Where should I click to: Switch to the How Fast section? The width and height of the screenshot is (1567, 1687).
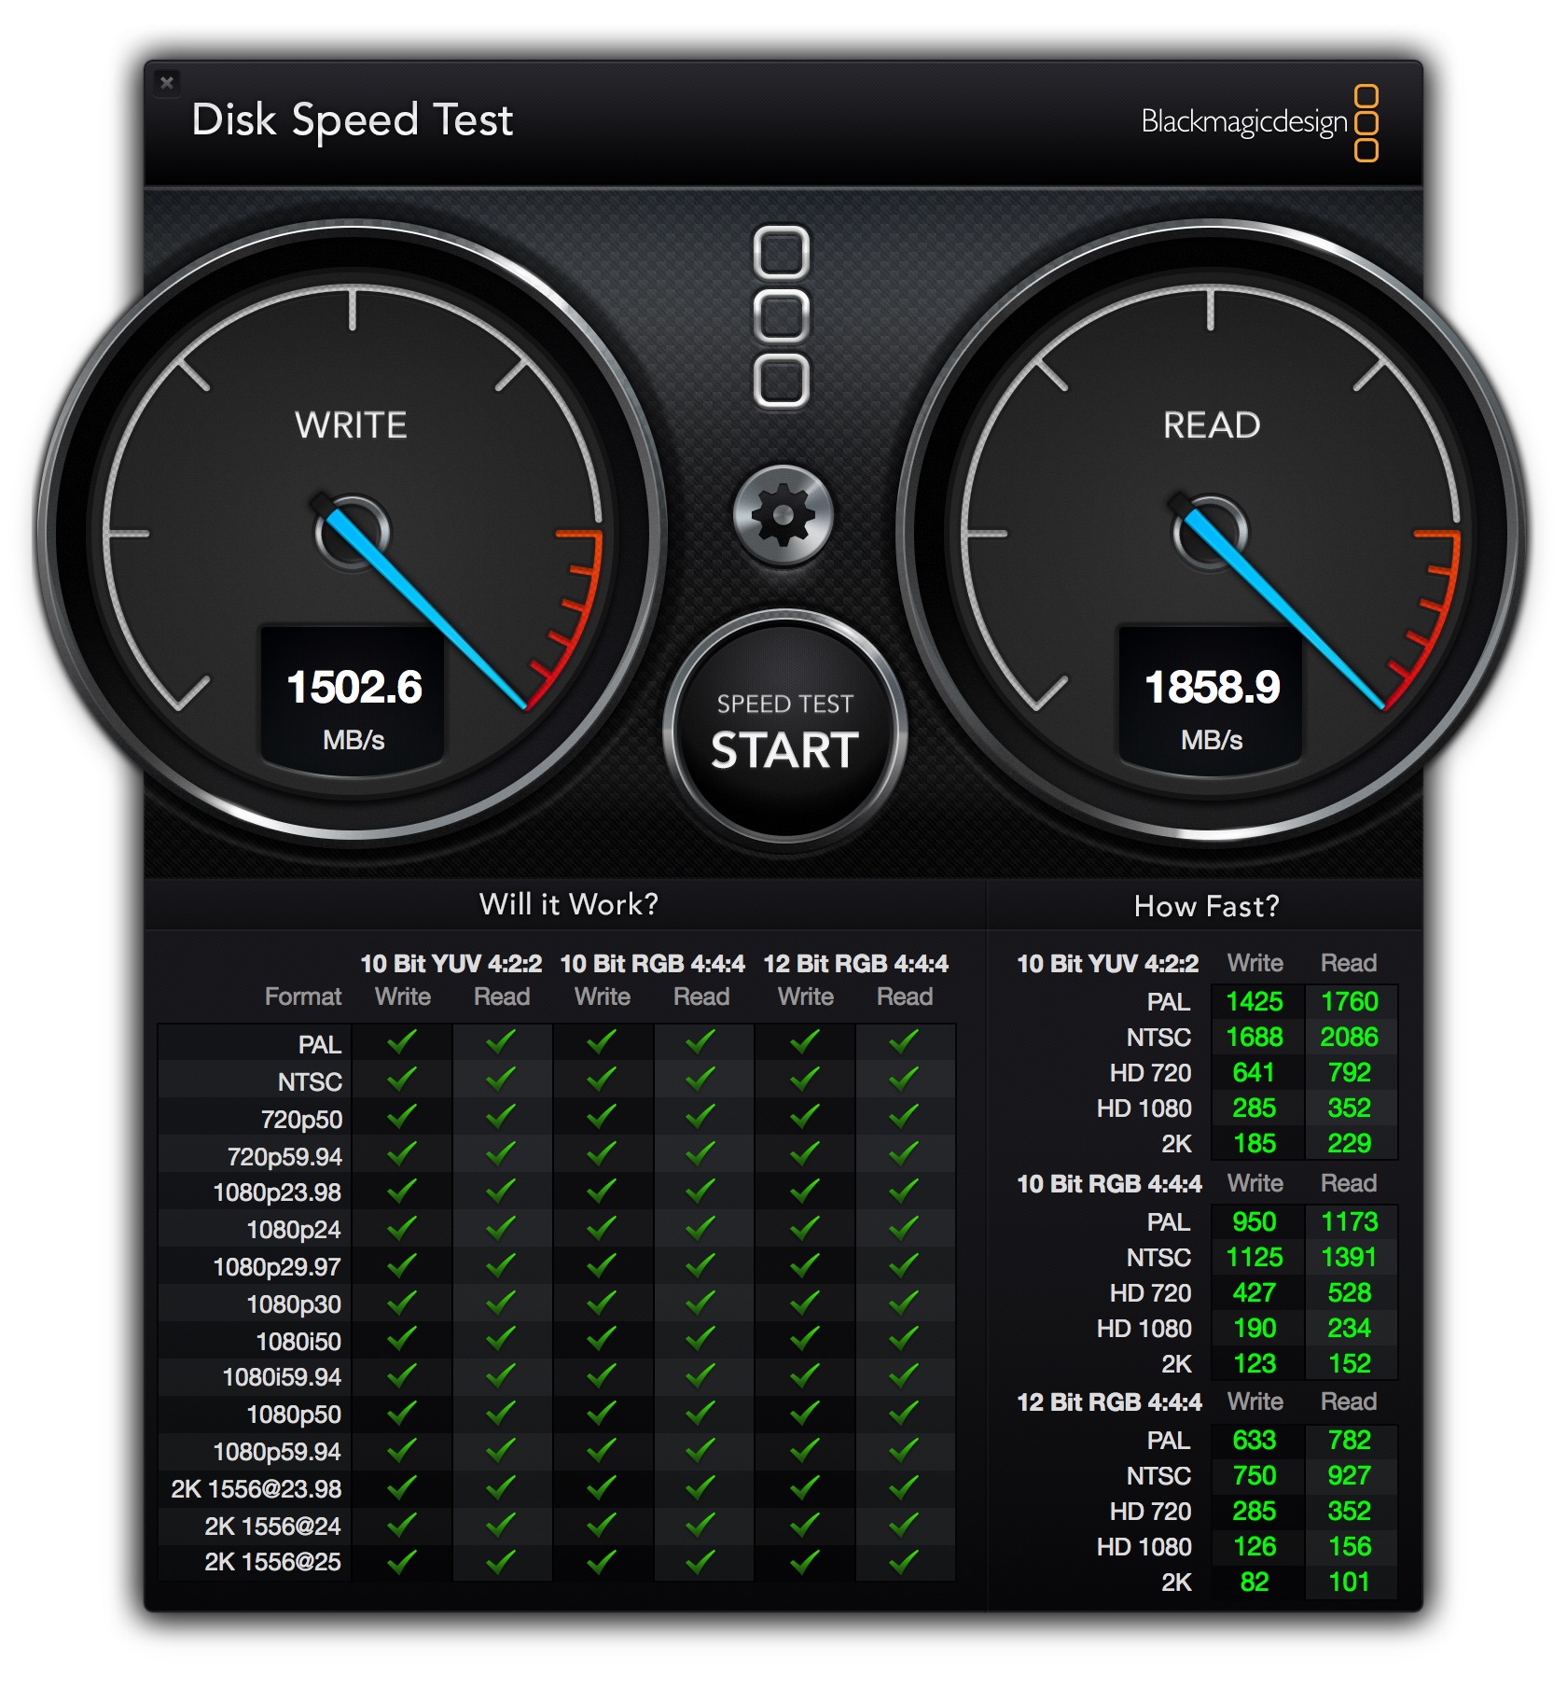tap(1206, 903)
